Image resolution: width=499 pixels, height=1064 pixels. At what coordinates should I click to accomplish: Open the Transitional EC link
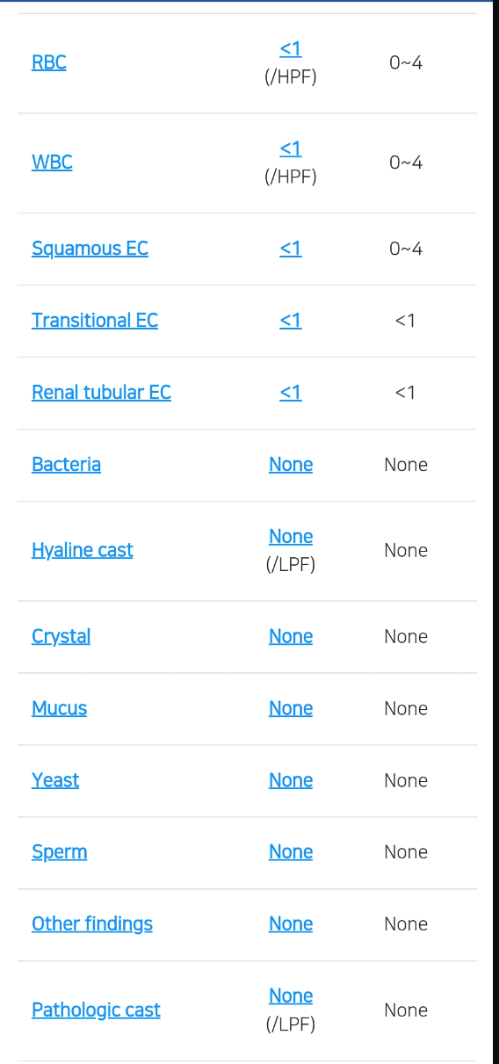[x=95, y=321]
